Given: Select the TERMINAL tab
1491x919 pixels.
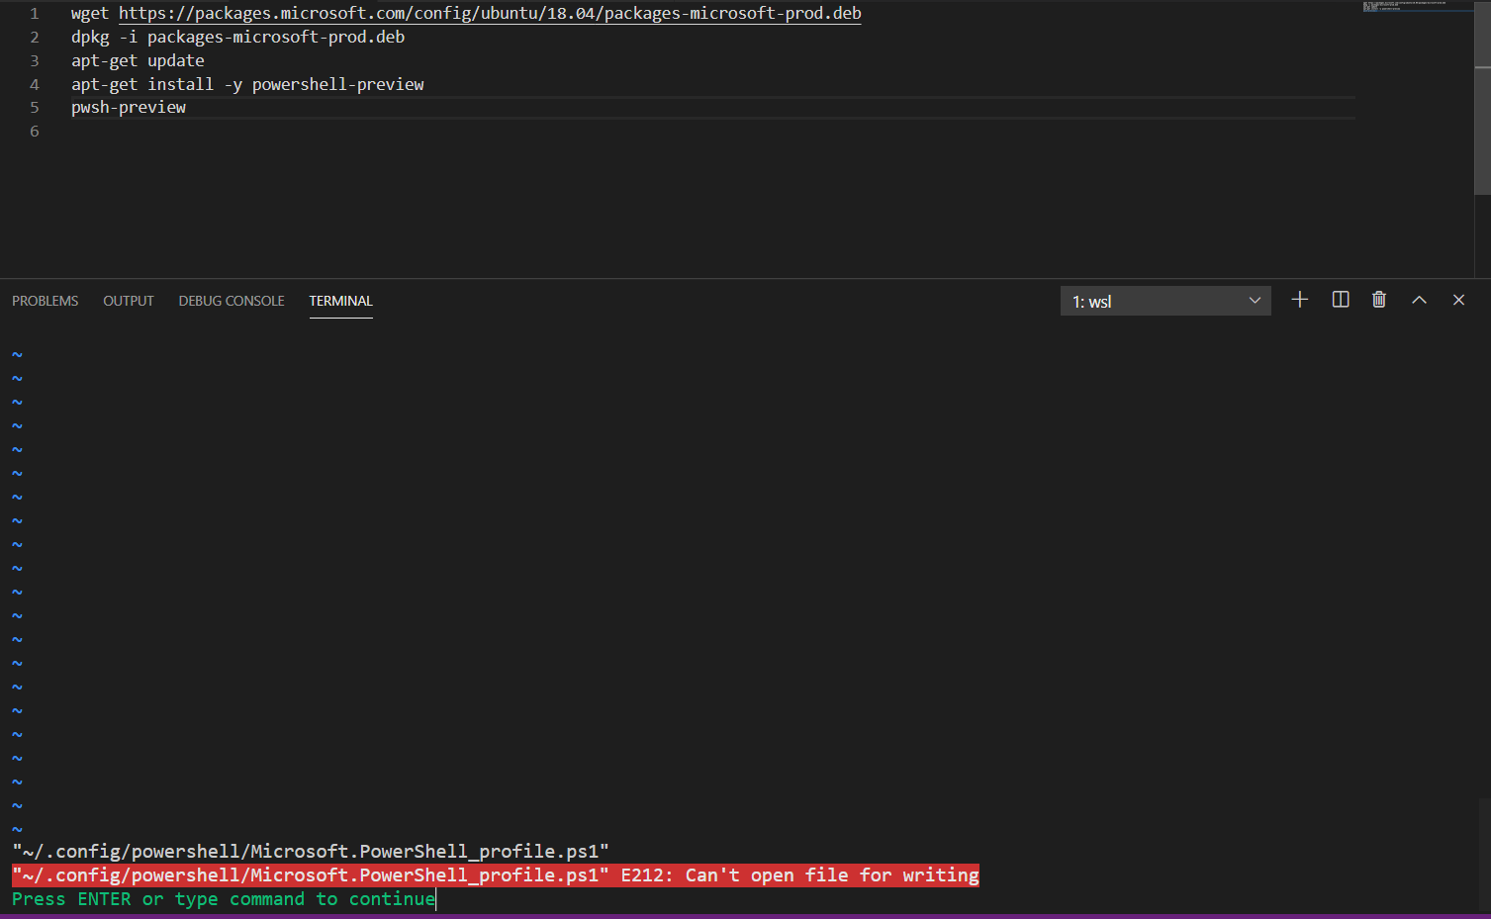Looking at the screenshot, I should click(x=340, y=301).
